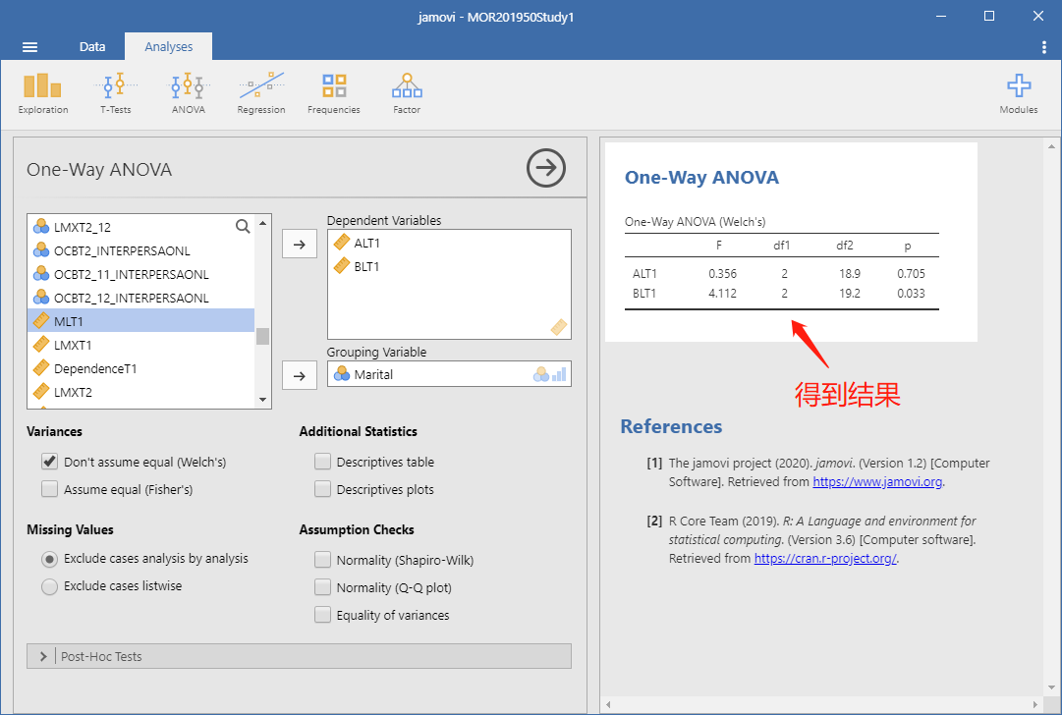
Task: Enable the Descriptives table checkbox
Action: click(322, 462)
